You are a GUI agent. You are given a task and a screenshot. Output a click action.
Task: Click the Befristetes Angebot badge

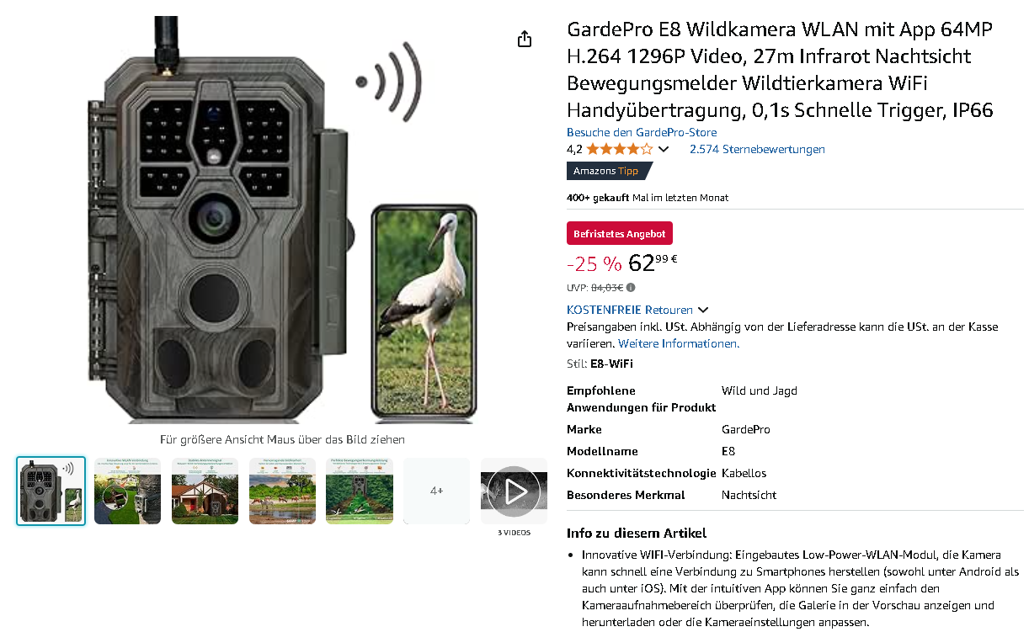click(x=620, y=234)
